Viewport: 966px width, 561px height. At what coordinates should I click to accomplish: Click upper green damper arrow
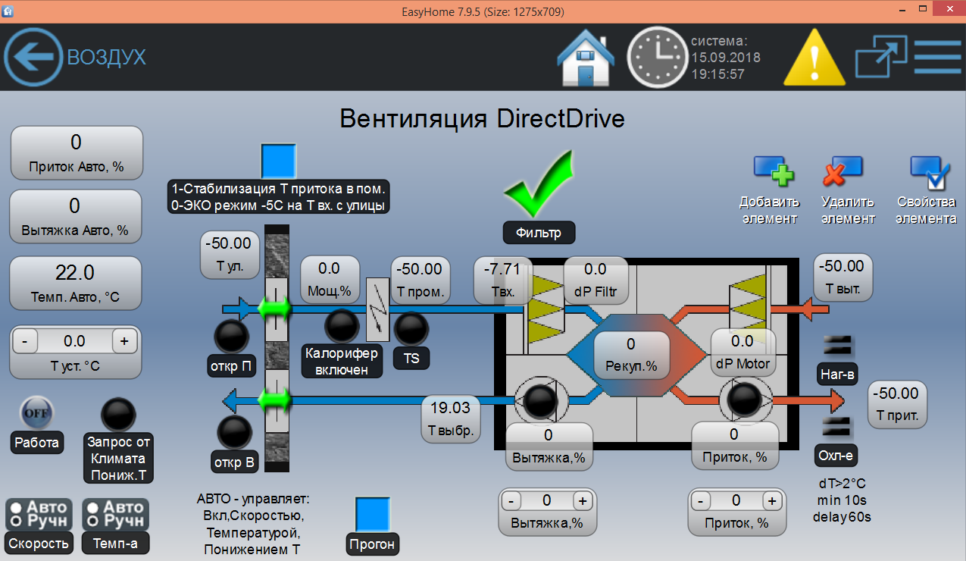point(274,309)
